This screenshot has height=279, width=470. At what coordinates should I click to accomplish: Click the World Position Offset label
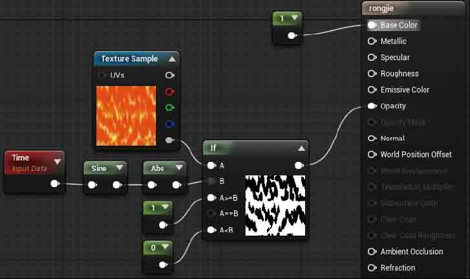416,155
